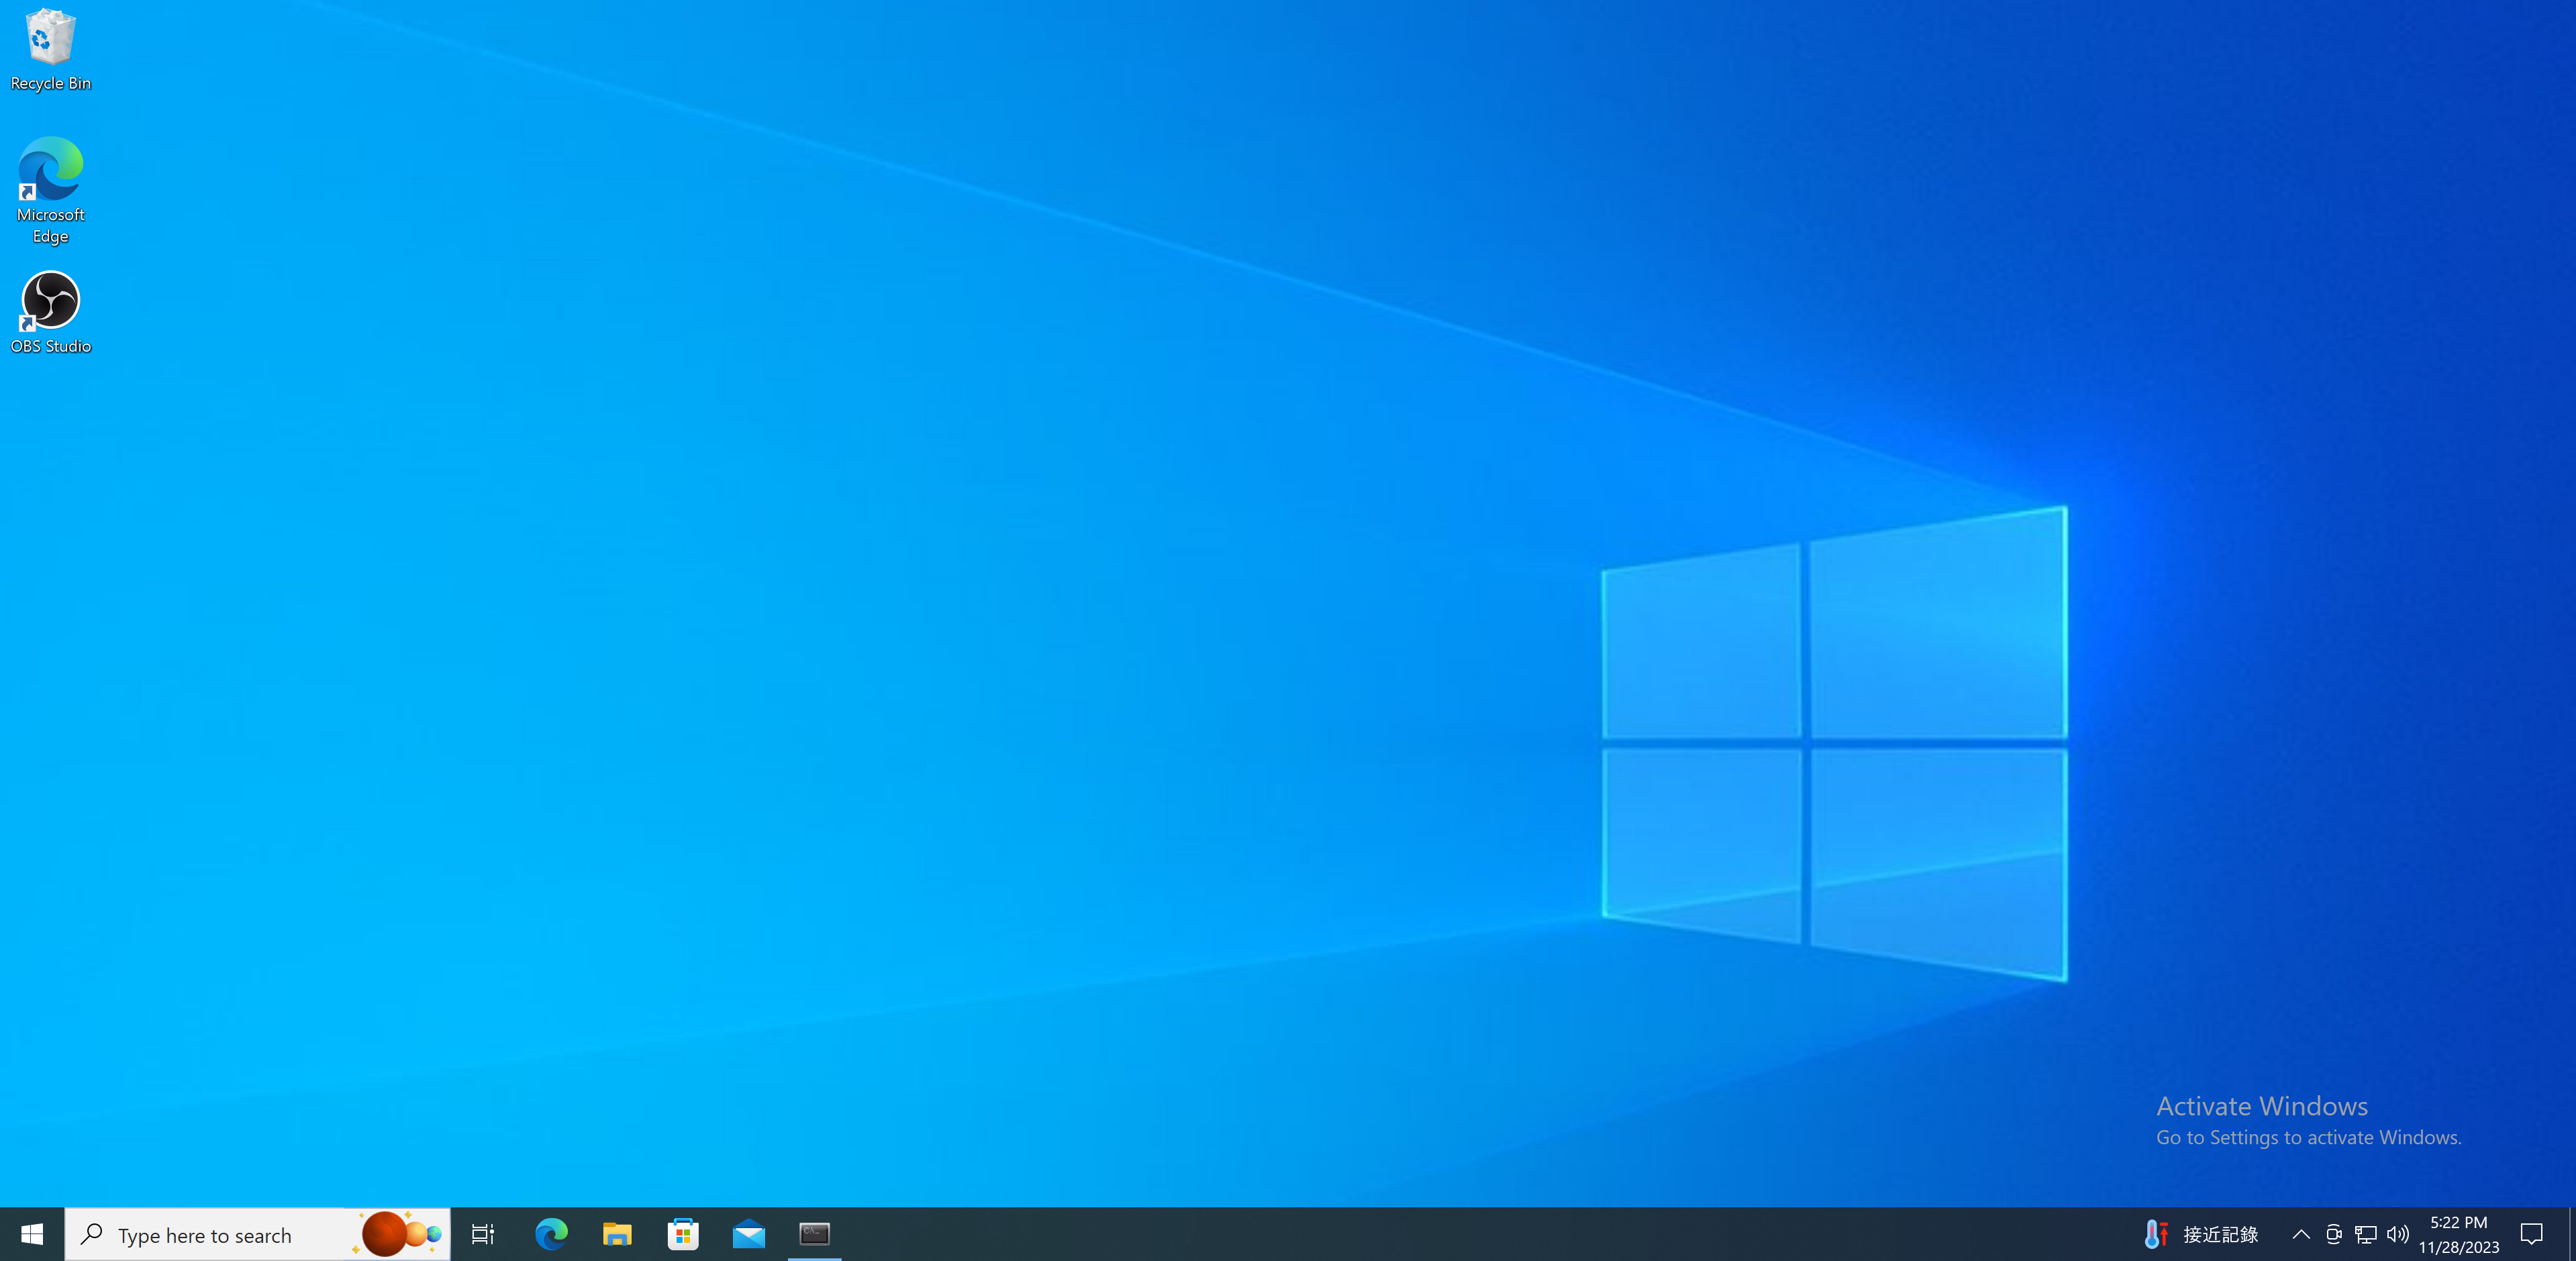Open the volume speaker control
Screen dimensions: 2576x1261
(2397, 1234)
